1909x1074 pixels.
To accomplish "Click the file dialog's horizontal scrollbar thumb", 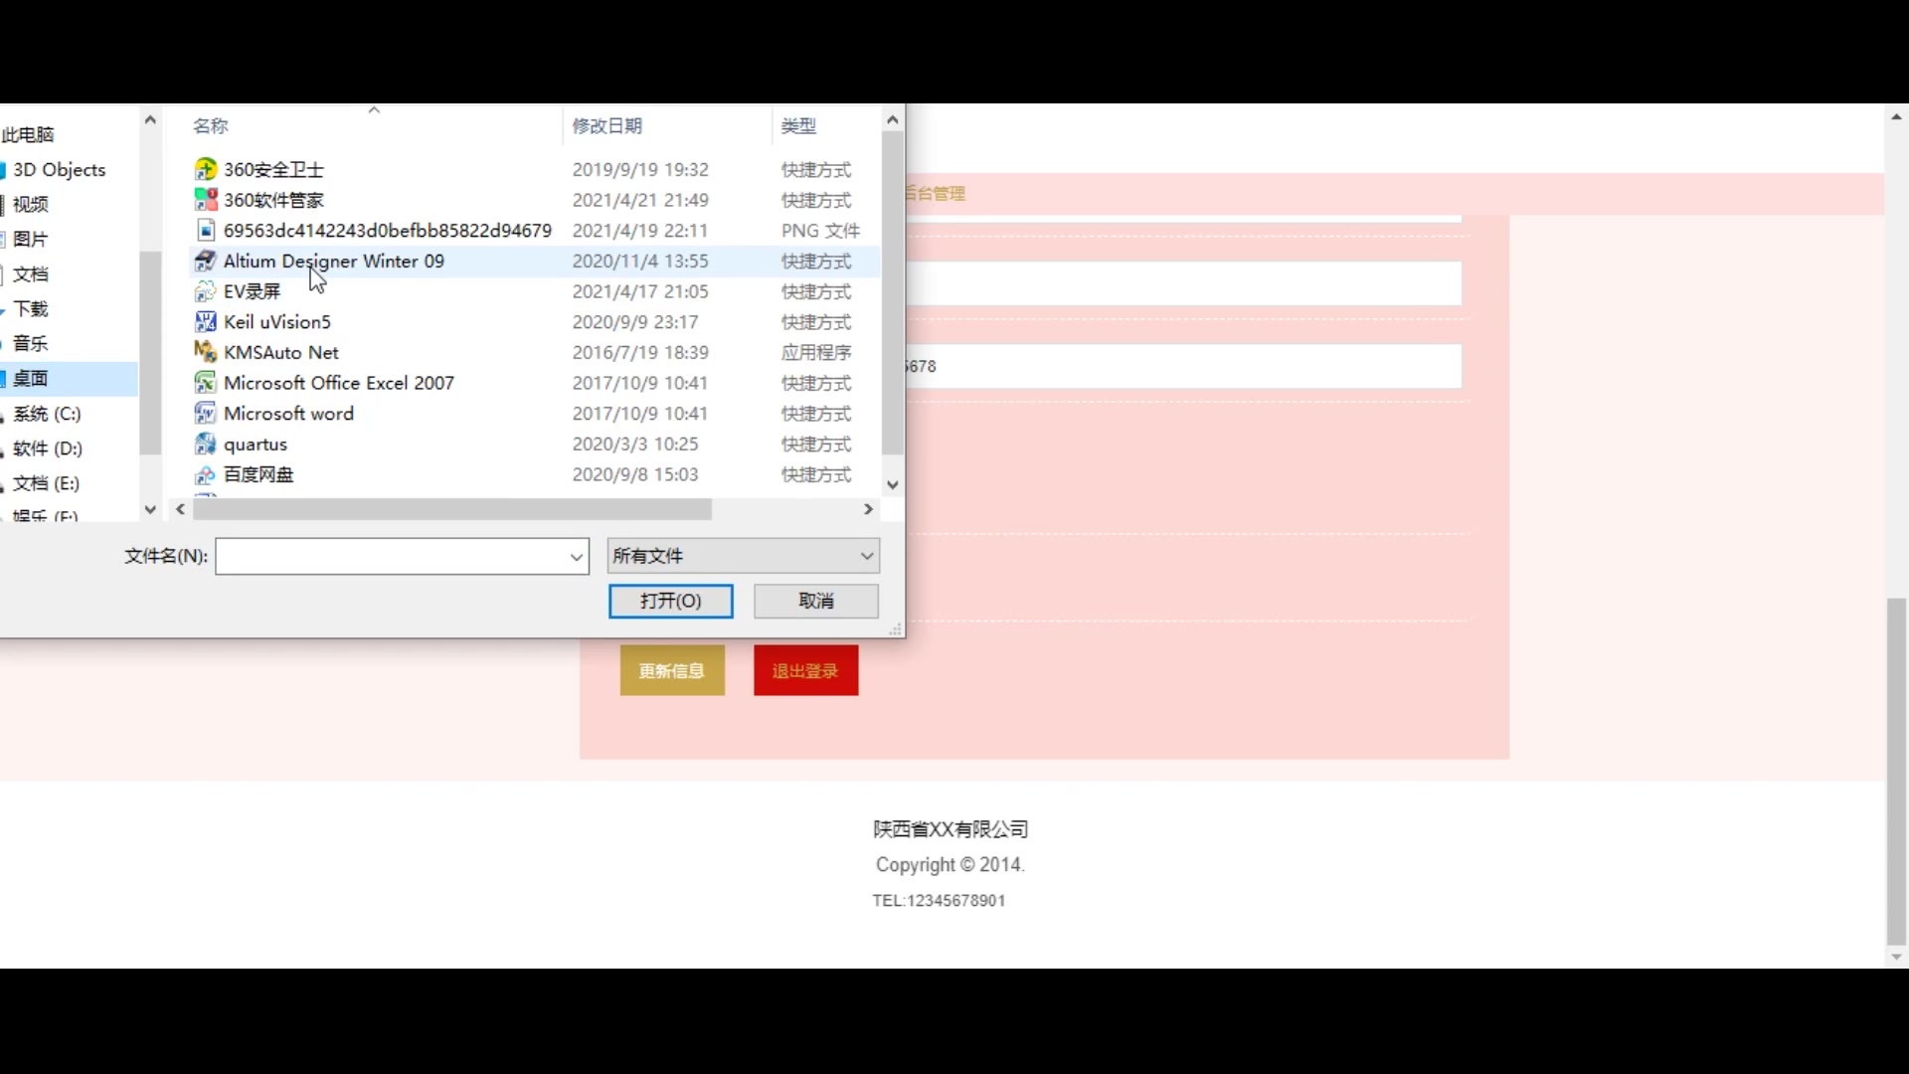I will click(x=452, y=509).
